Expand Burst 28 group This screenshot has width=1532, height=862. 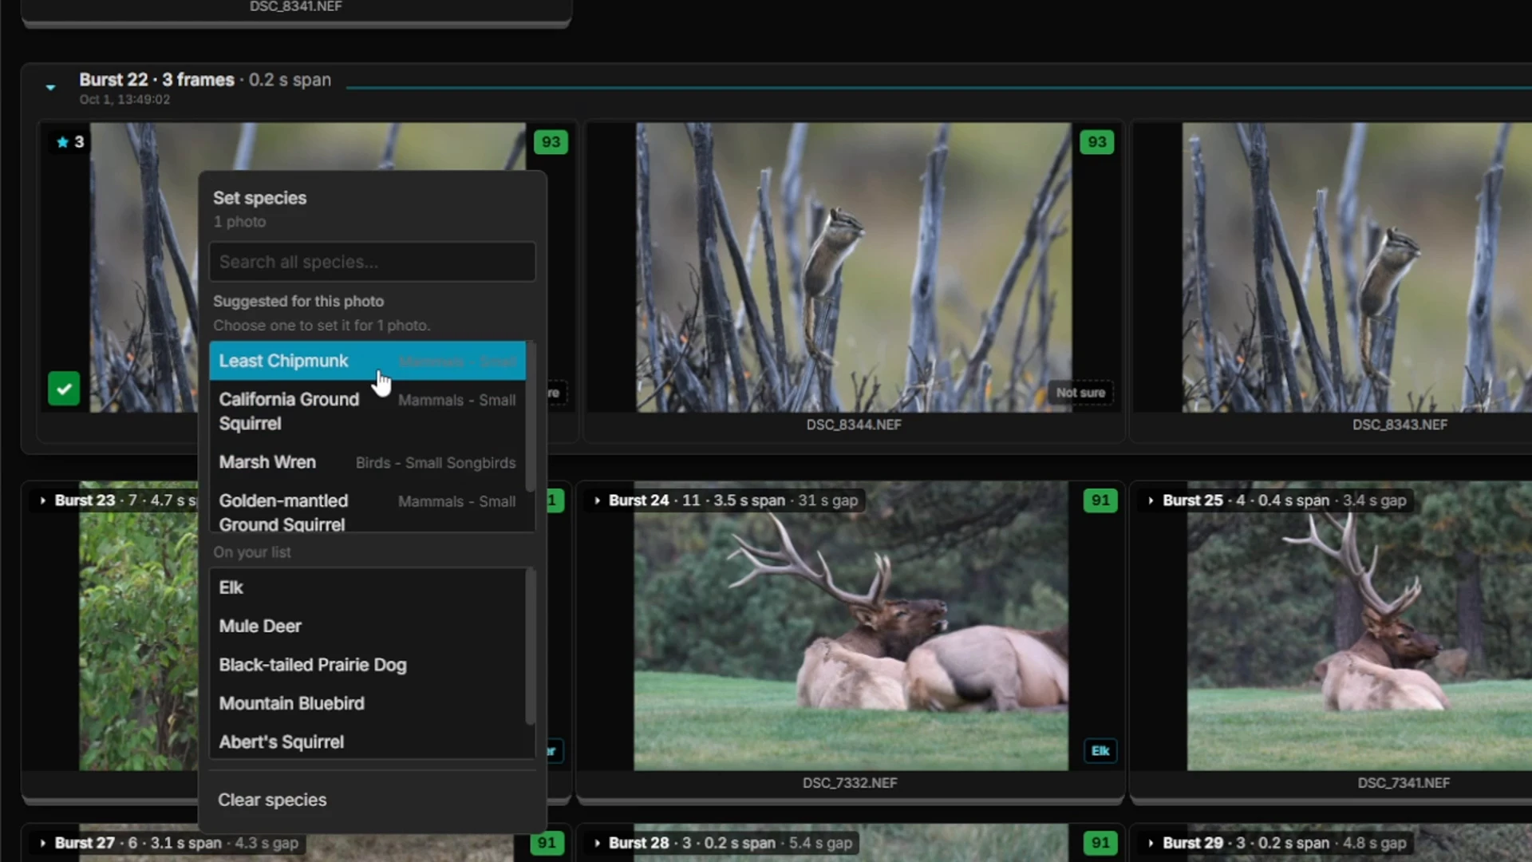click(597, 843)
